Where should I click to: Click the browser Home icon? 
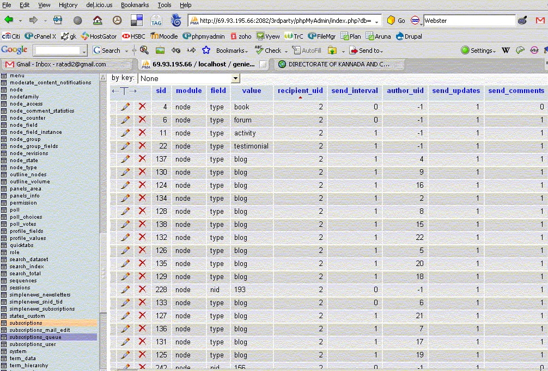click(x=98, y=20)
